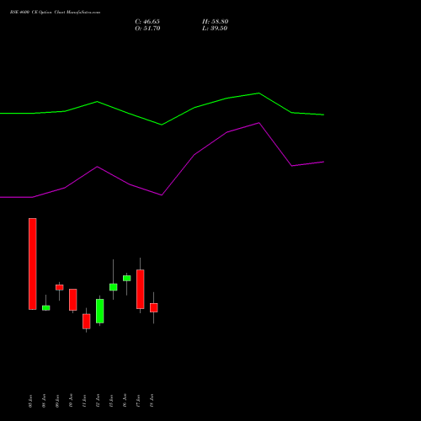The image size is (421, 421).
Task: Click the close value 'C: 46.65'
Action: 147,22
